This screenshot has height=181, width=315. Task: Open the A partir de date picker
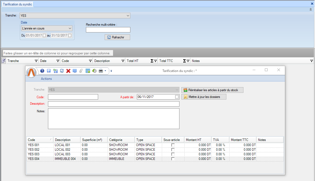pyautogui.click(x=177, y=97)
